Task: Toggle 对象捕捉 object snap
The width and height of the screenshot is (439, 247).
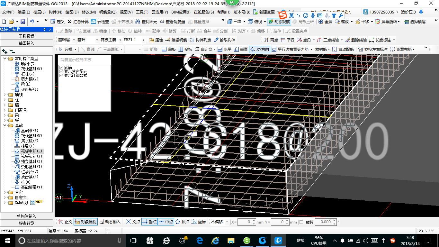Action: 85,222
